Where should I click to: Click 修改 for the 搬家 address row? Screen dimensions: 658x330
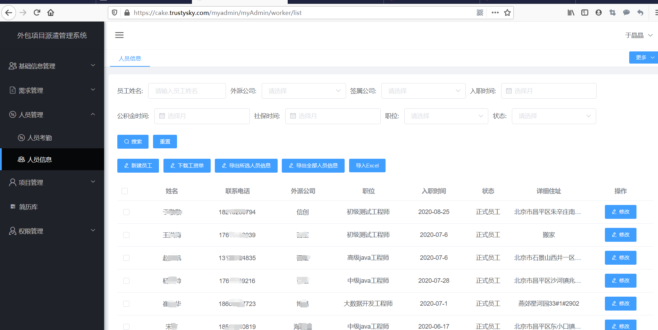click(x=621, y=235)
